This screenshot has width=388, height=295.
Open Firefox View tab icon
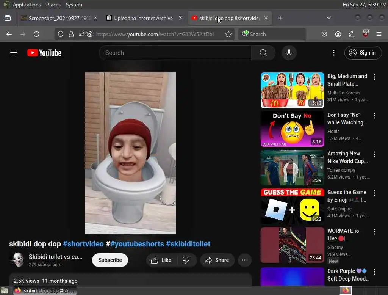coord(8,18)
